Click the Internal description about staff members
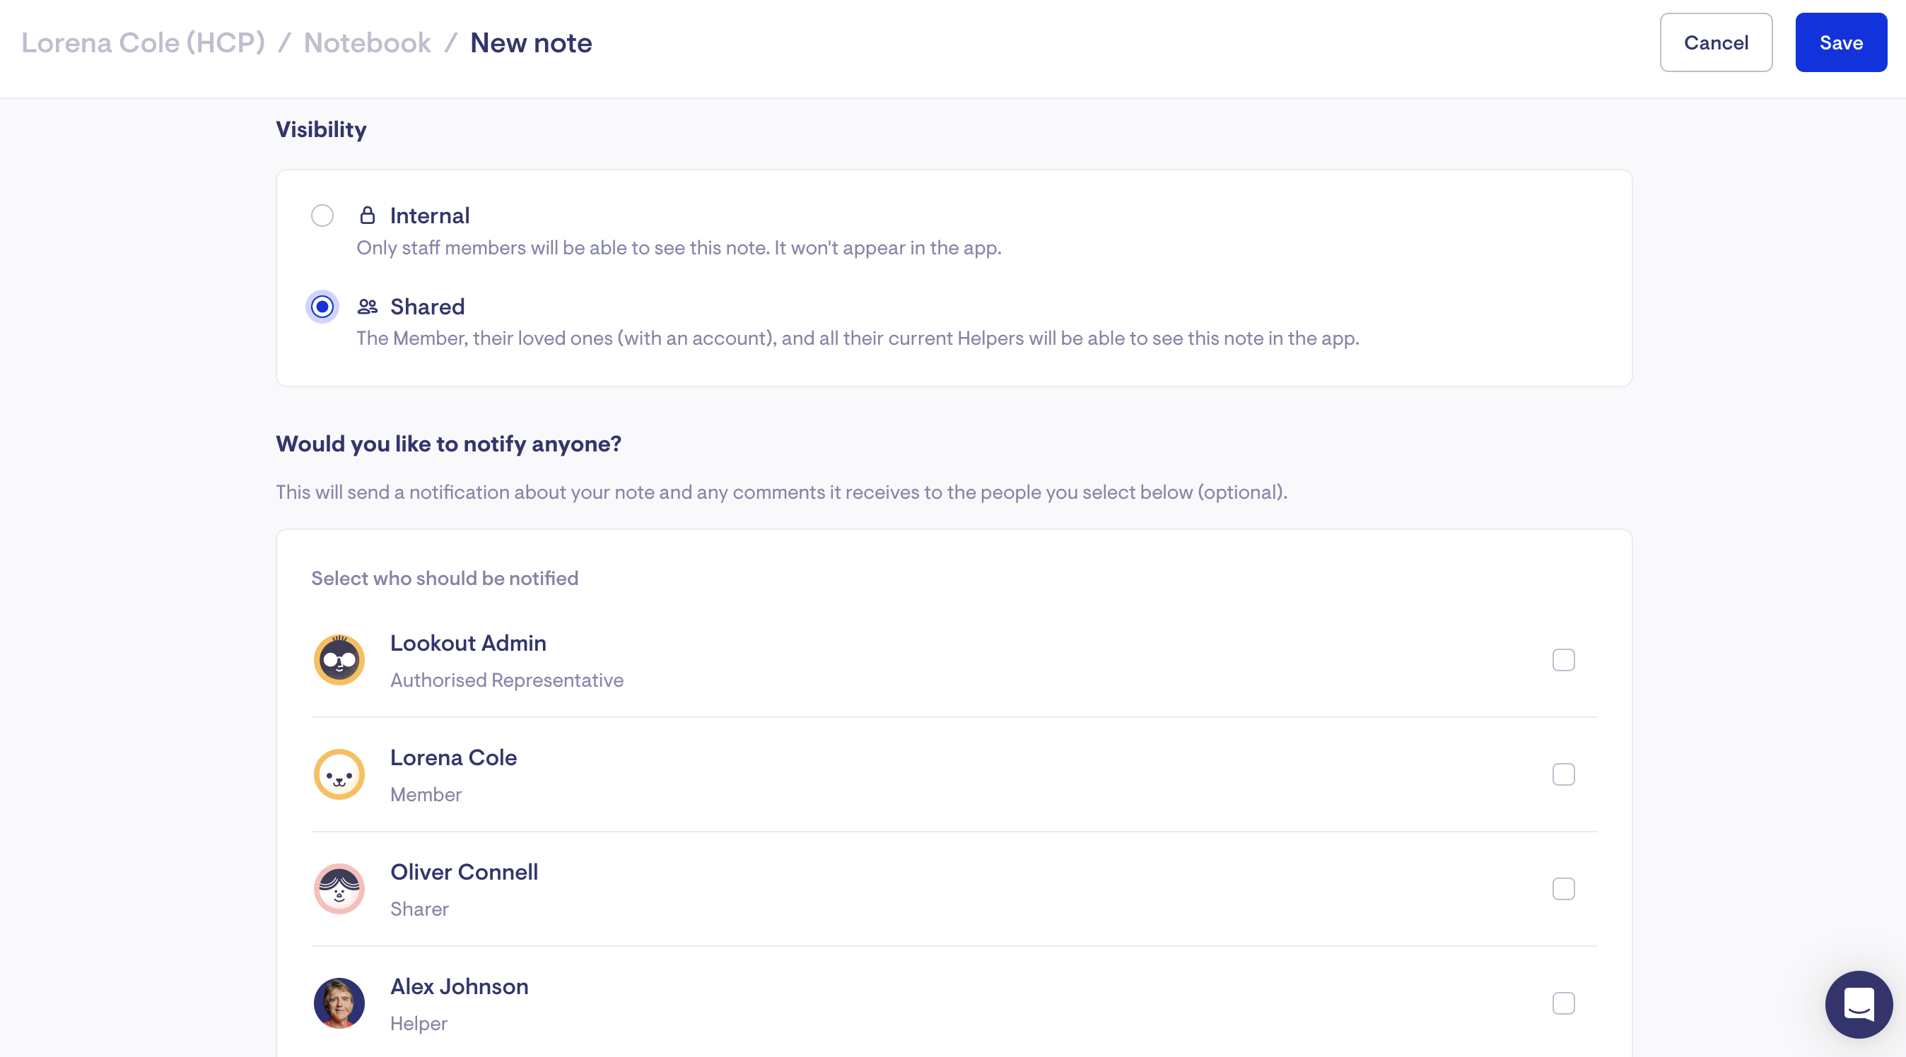 pos(679,248)
